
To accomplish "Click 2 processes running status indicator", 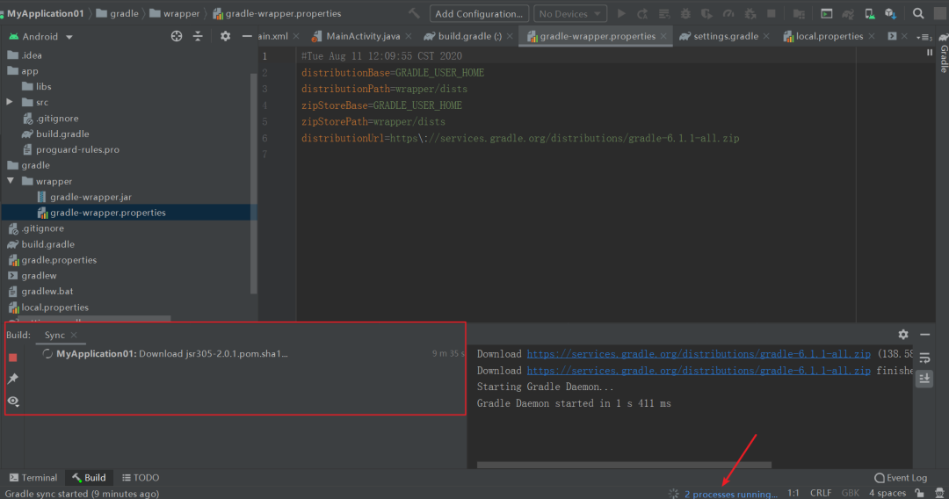I will coord(730,494).
